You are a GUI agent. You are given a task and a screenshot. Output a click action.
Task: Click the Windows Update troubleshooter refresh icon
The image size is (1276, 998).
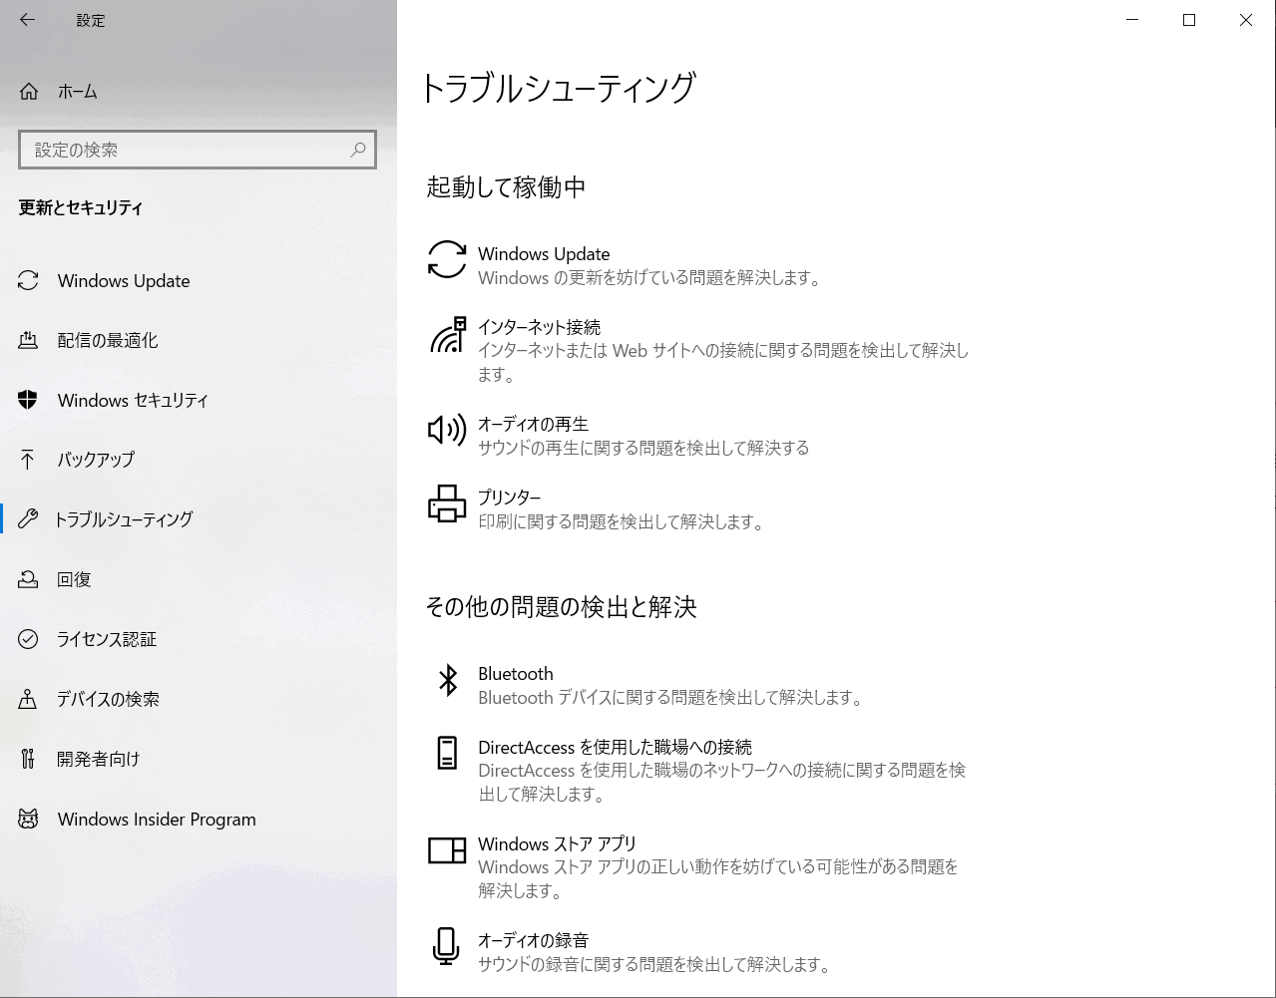coord(447,259)
